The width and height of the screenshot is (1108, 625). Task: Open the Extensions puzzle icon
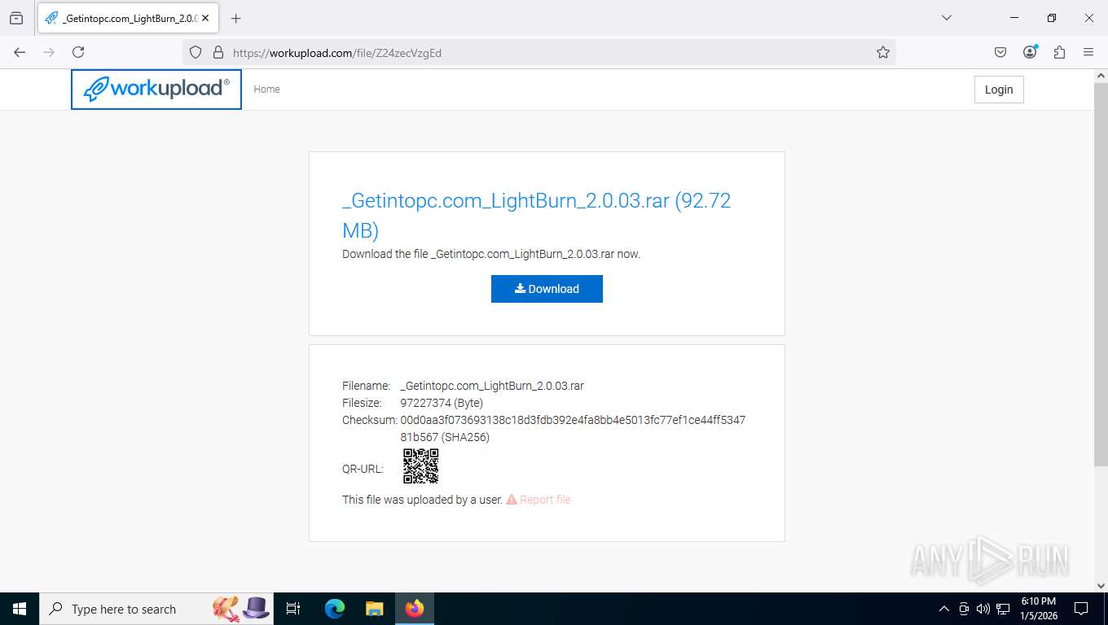[x=1059, y=52]
